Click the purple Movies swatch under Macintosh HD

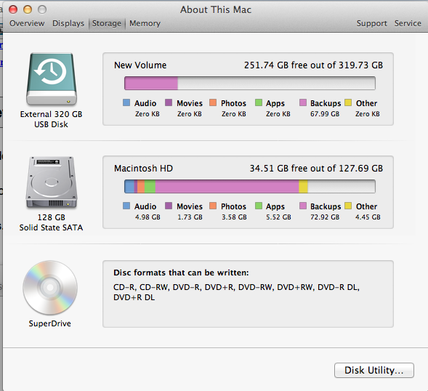tap(169, 206)
